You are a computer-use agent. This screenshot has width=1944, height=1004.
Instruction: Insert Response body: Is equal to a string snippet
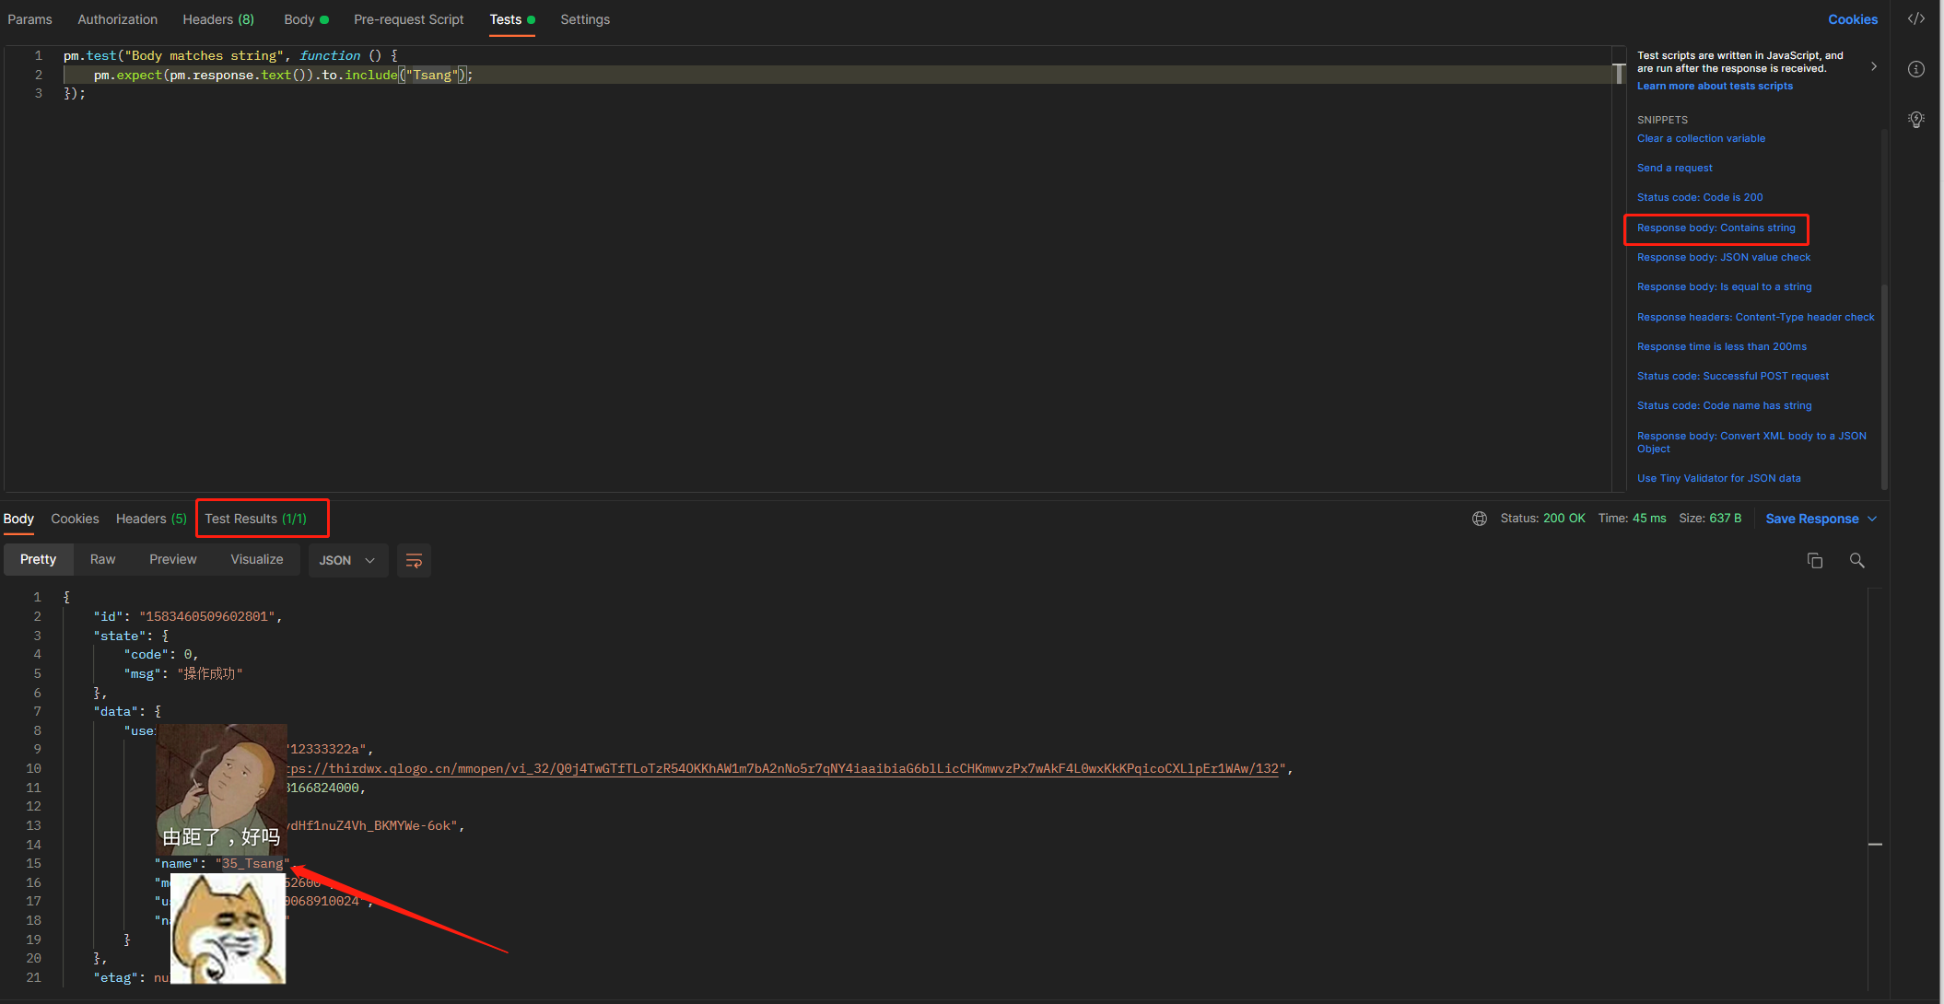(1724, 286)
